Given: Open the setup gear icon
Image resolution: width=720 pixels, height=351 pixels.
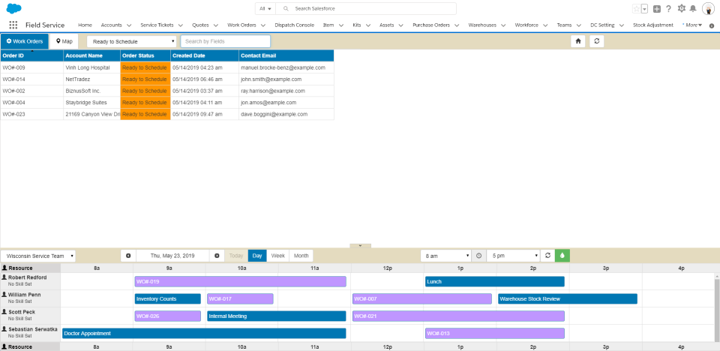Looking at the screenshot, I should [x=682, y=8].
